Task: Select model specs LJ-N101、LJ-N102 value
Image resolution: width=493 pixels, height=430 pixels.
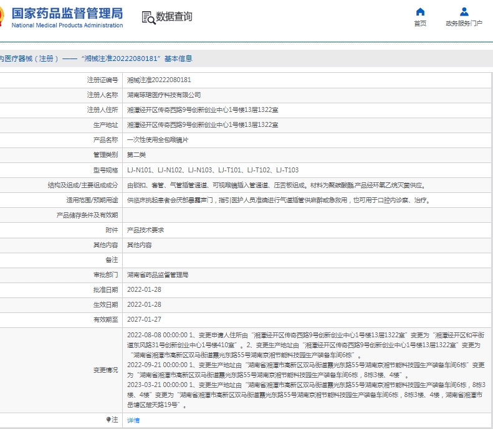Action: pos(213,170)
